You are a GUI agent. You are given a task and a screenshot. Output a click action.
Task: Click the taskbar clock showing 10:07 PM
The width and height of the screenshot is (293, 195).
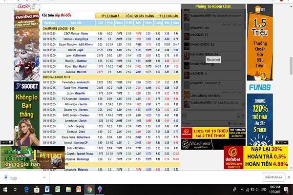tap(274, 190)
